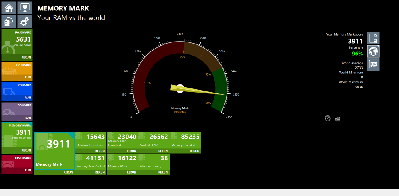Open the Memory Latency 38 tile

154,162
